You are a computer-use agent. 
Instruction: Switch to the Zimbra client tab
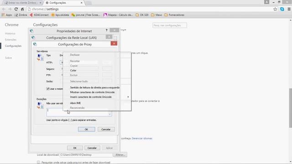coord(22,3)
